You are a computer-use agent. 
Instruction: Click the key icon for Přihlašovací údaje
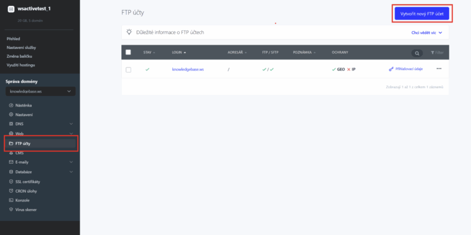tap(391, 69)
